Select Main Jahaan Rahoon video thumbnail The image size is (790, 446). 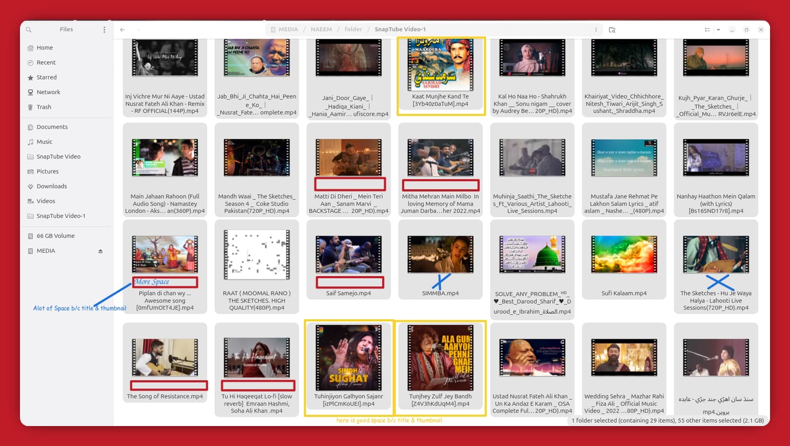tap(165, 157)
